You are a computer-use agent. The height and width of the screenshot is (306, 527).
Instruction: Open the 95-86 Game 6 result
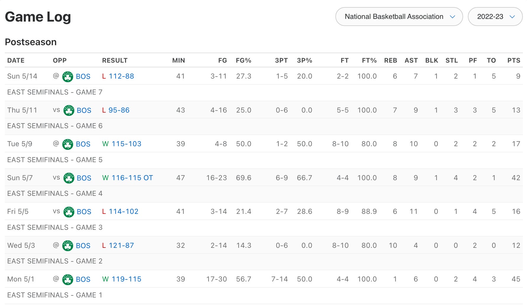(119, 110)
